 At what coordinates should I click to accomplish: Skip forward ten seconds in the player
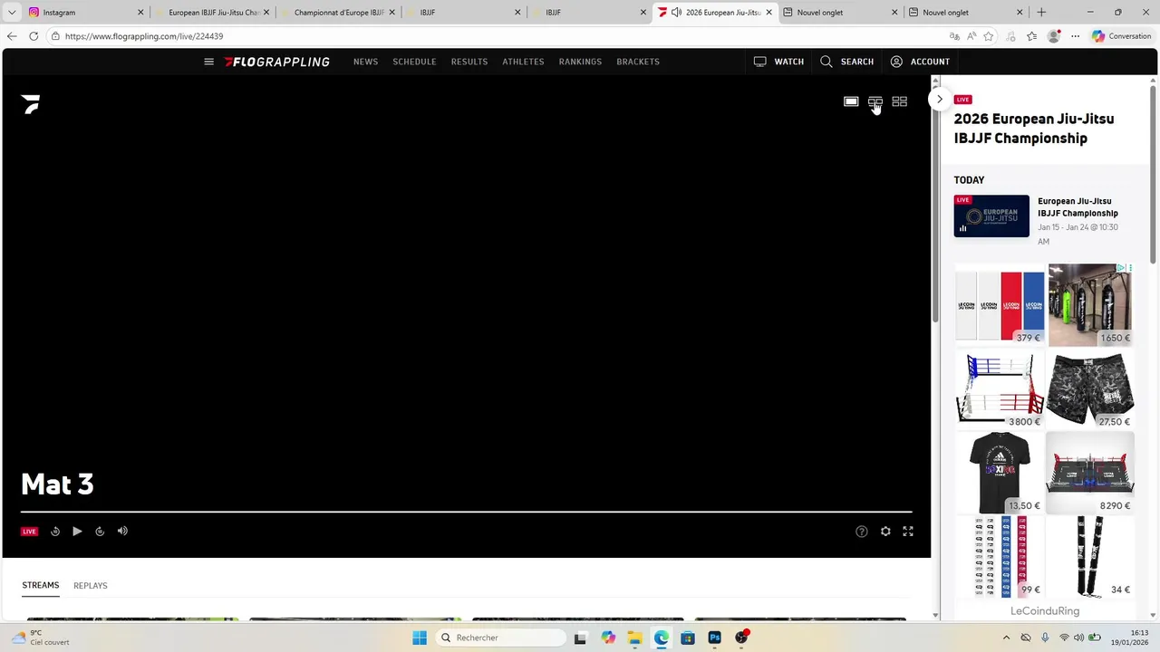(x=100, y=532)
